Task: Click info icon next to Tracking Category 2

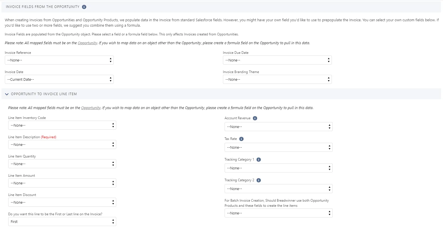Action: tap(259, 180)
